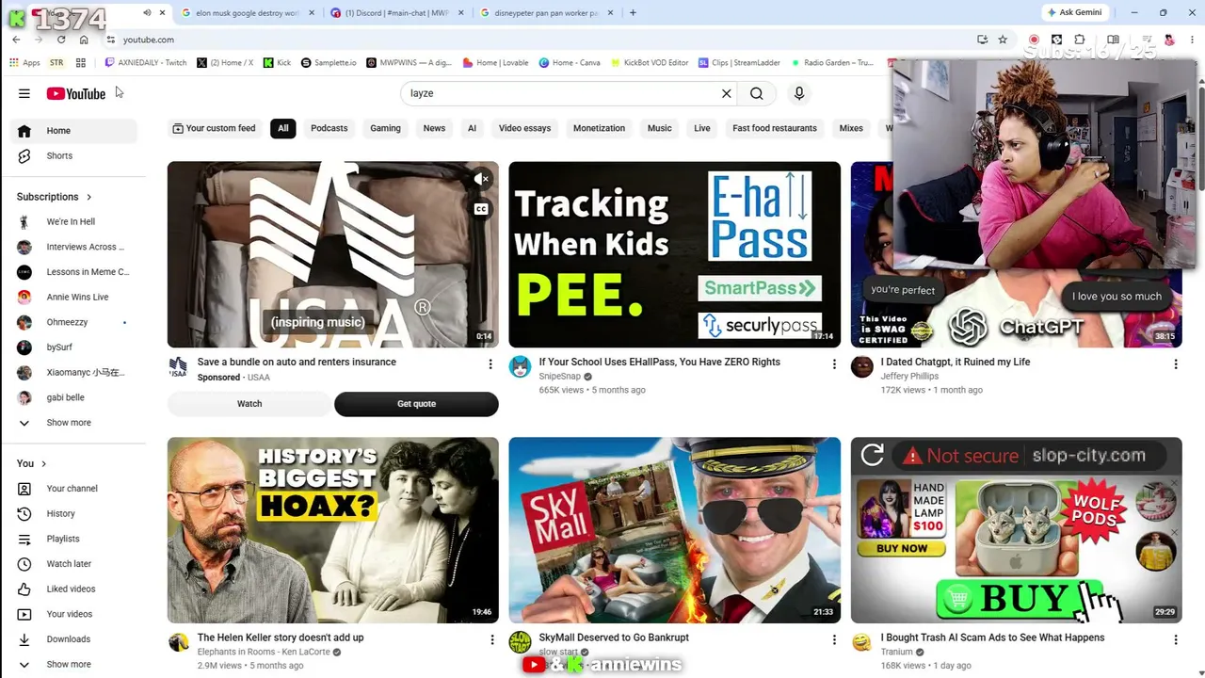Expand the You section chevron
Image resolution: width=1205 pixels, height=678 pixels.
(x=43, y=463)
